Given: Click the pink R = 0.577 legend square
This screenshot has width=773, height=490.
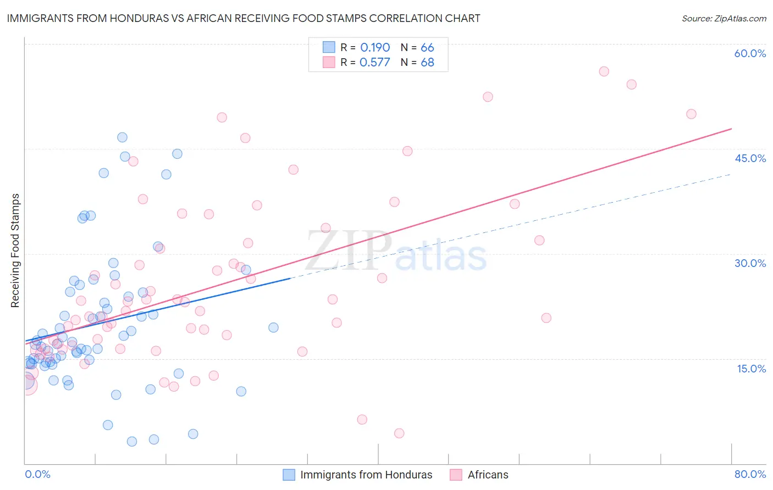Looking at the screenshot, I should pos(329,62).
